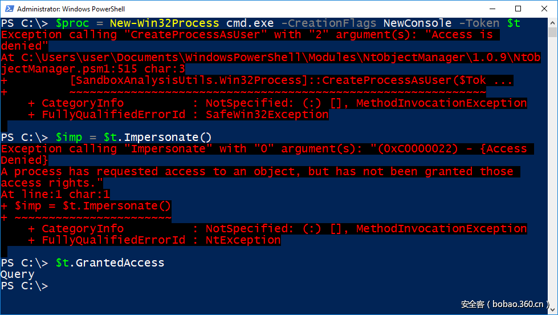Click the NewConsole argument text
Screen dimensions: 558x315
coord(417,23)
